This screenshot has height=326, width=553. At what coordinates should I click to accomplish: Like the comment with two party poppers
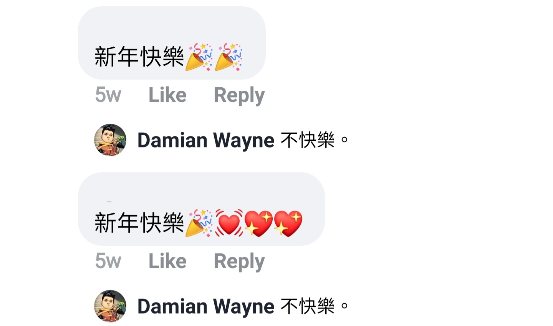pos(167,95)
